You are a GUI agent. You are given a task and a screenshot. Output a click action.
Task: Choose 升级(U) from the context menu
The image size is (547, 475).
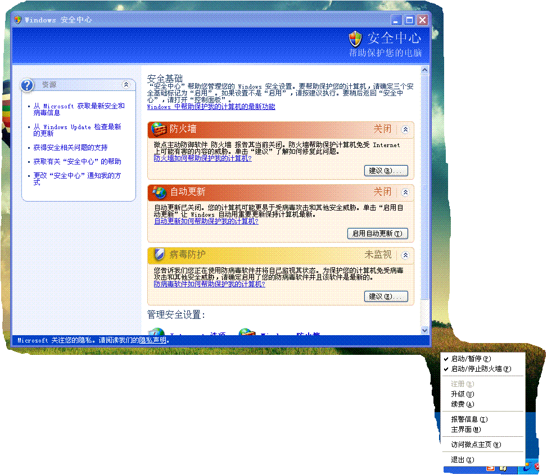point(483,394)
